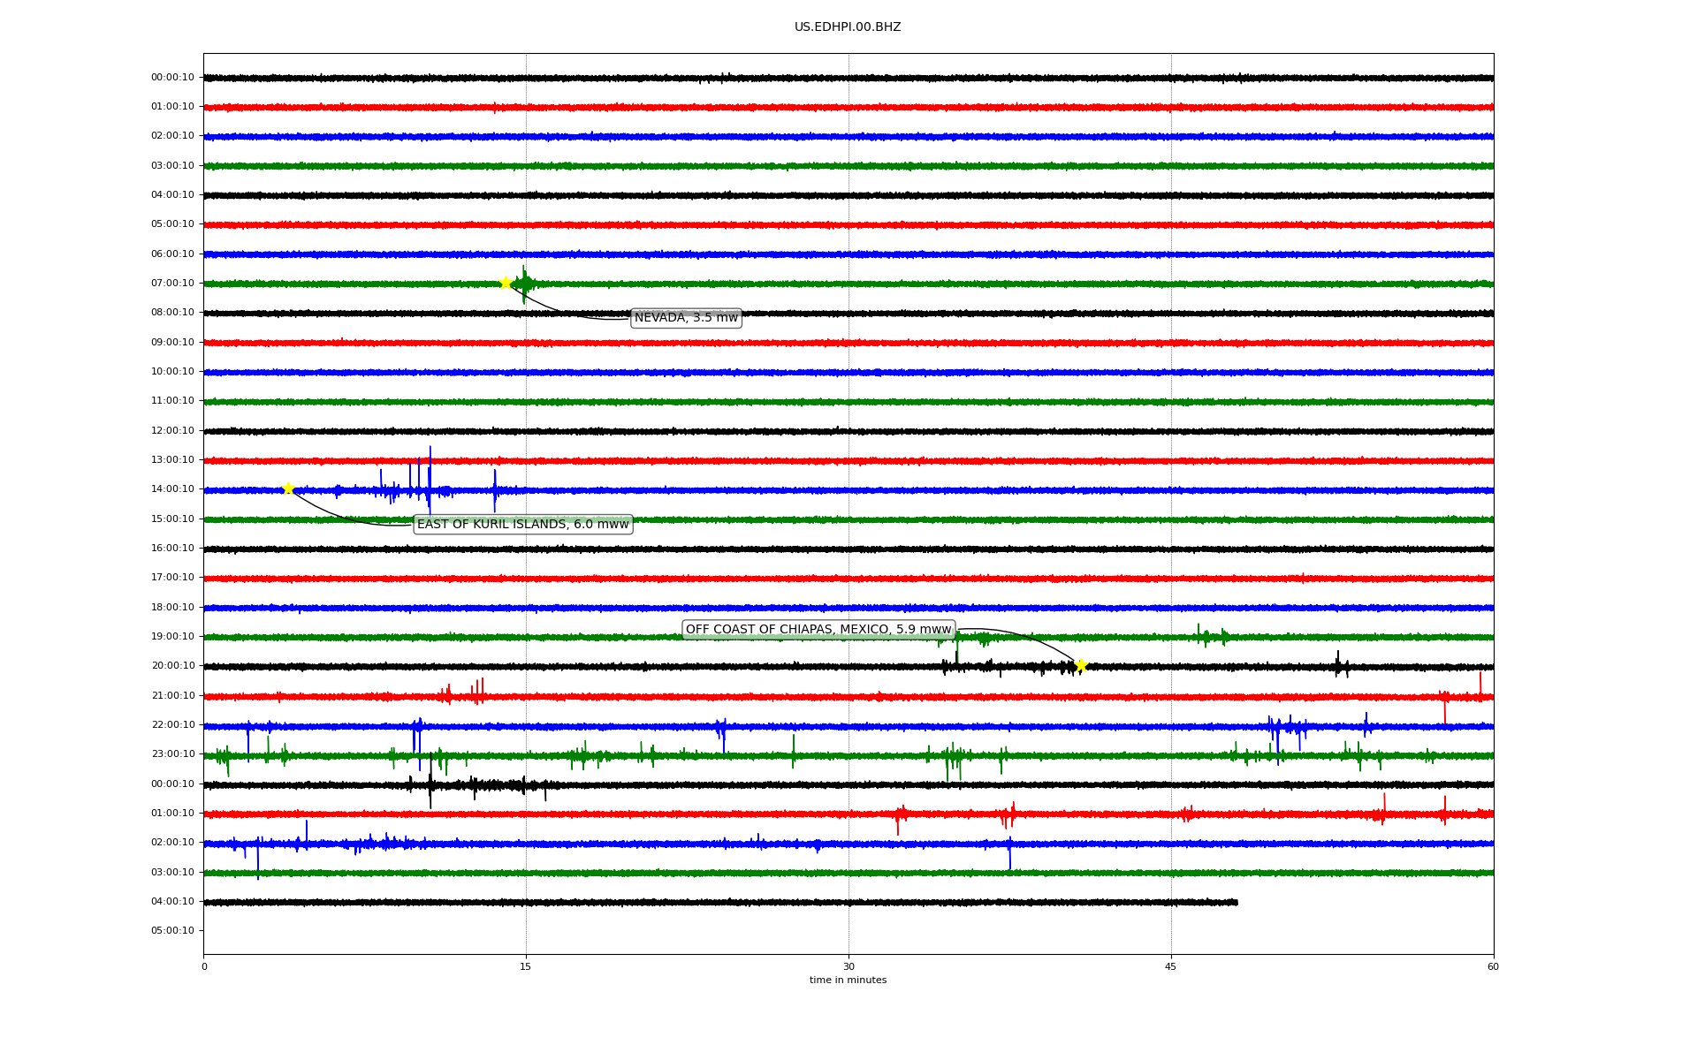This screenshot has height=1060, width=1697.
Task: Click the x-axis tick label 0
Action: [204, 966]
